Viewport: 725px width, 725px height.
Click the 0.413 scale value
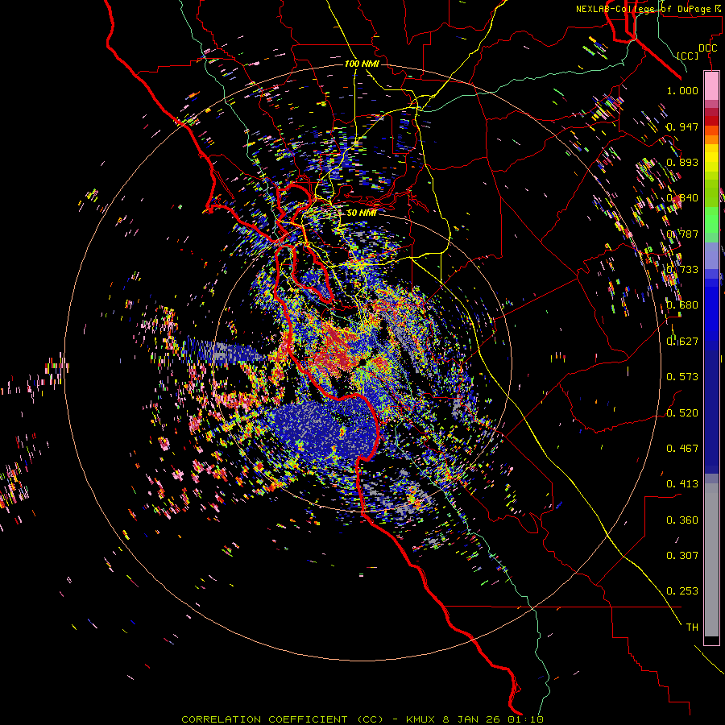coord(682,484)
